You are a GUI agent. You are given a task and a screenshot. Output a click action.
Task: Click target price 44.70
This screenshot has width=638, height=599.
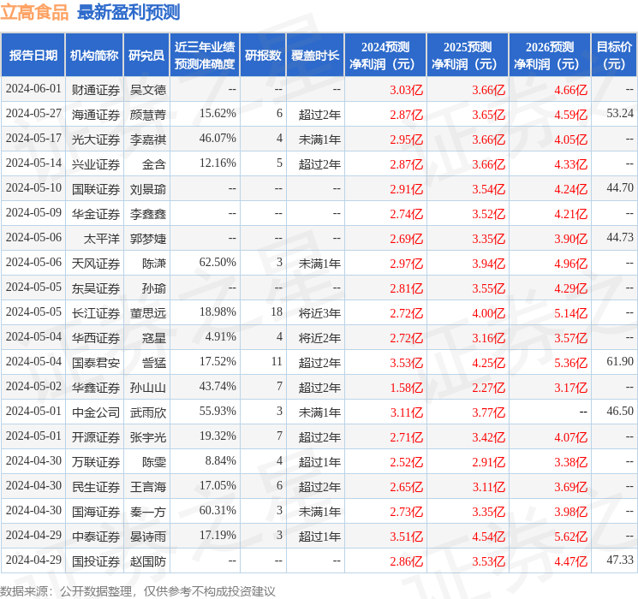tap(620, 188)
